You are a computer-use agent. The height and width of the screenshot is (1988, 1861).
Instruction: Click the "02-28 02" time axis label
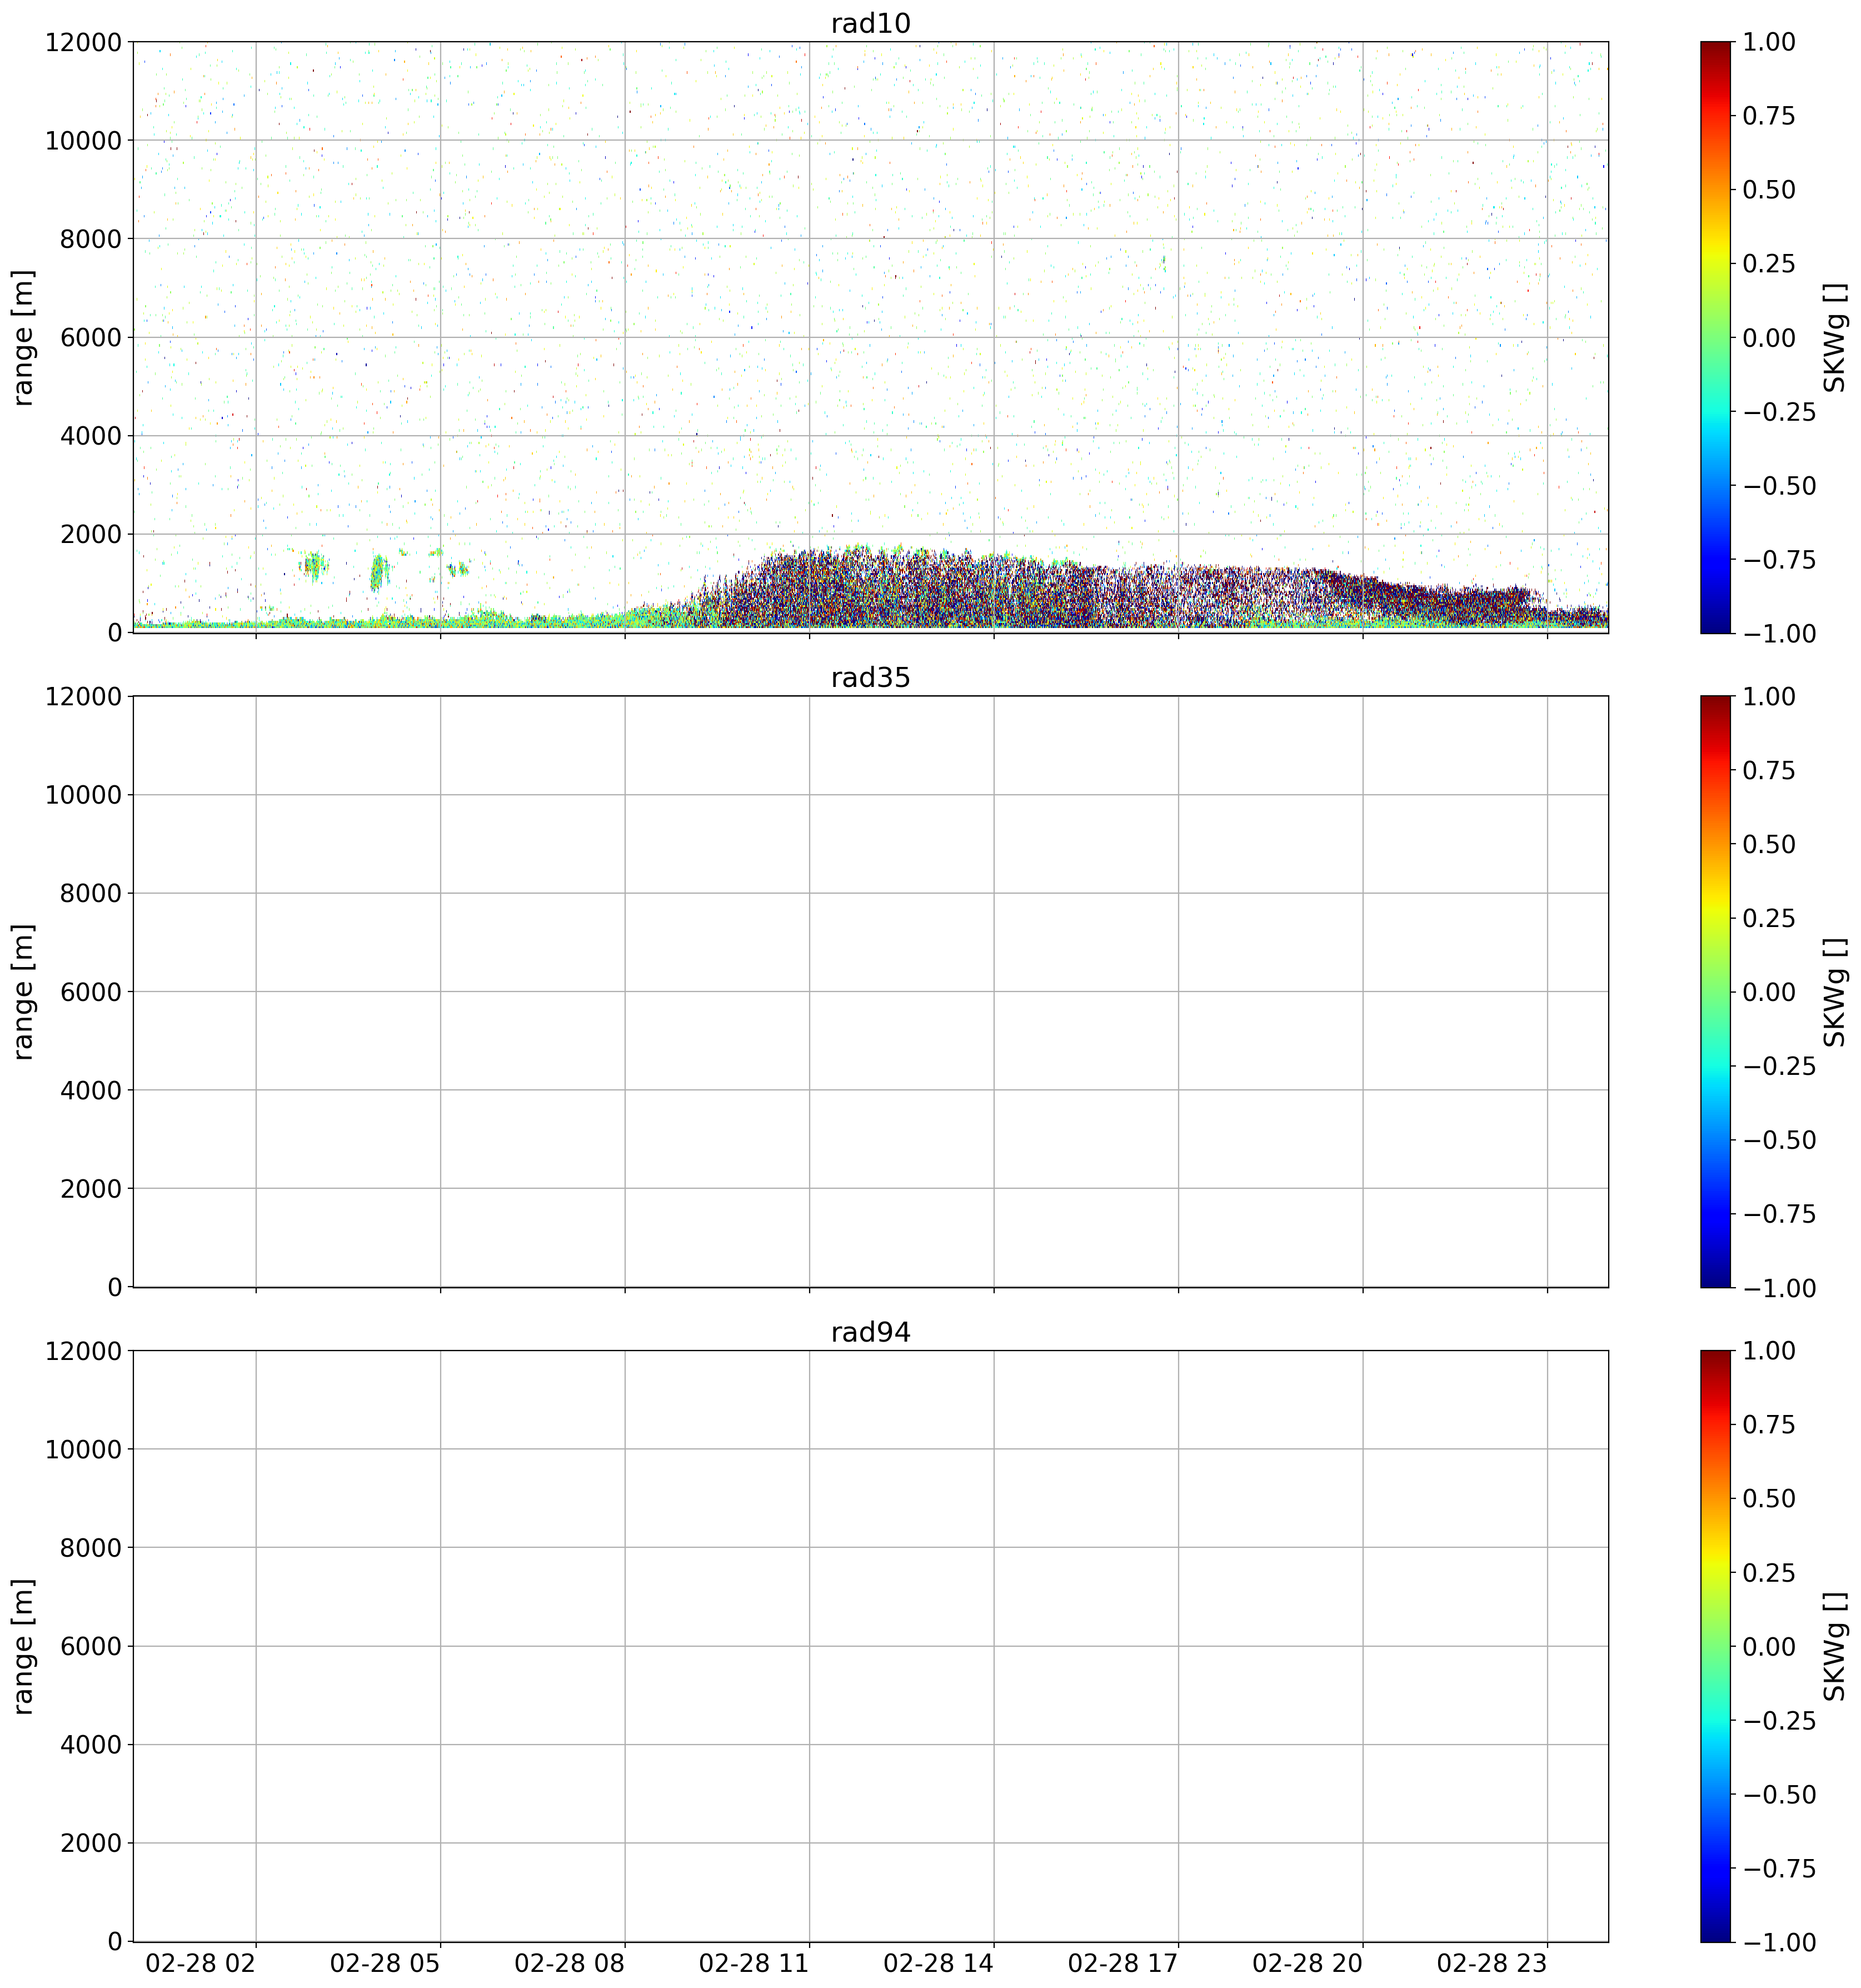200,1963
